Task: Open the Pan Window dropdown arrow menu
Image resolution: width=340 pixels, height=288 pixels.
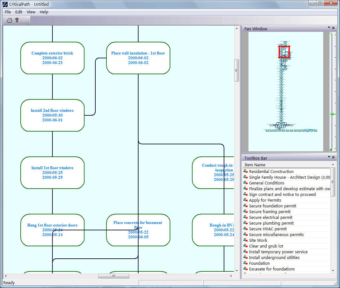Action: (x=329, y=28)
